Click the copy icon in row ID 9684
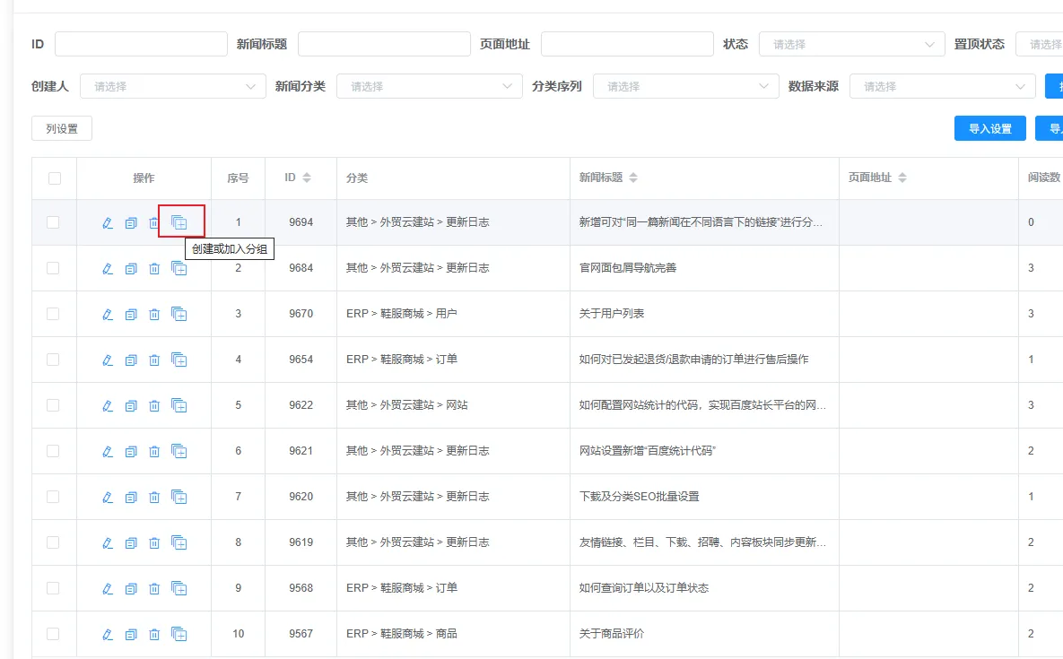Screen dimensions: 1063x659 131,268
